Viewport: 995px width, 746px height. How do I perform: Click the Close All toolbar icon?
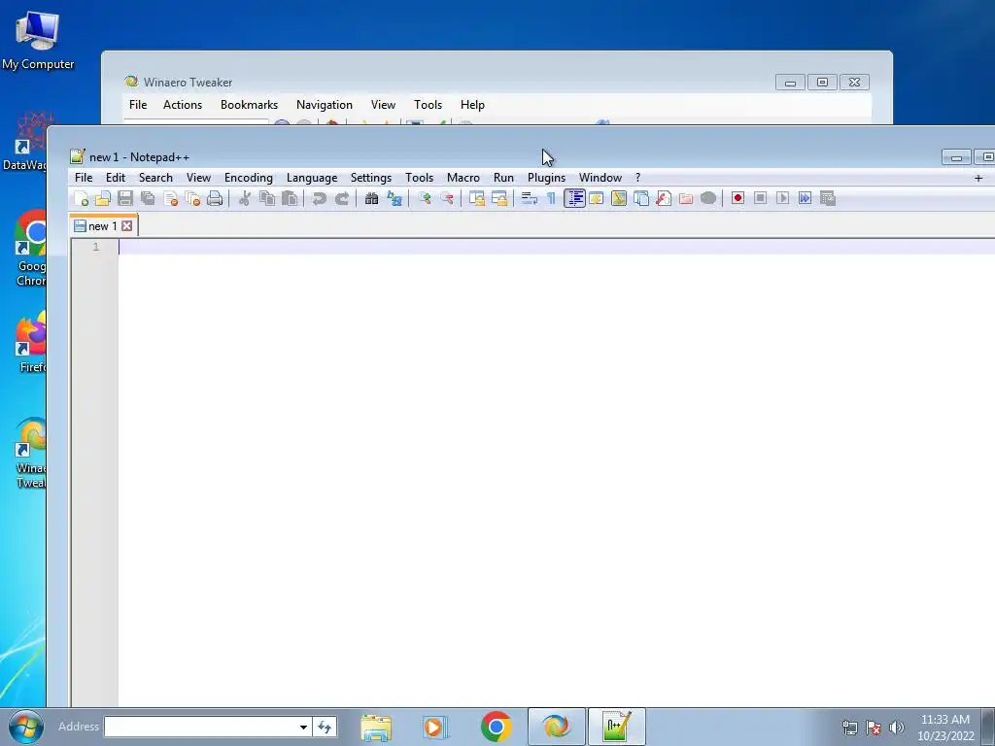point(192,198)
